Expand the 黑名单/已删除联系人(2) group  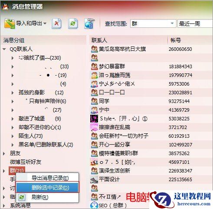[13, 145]
